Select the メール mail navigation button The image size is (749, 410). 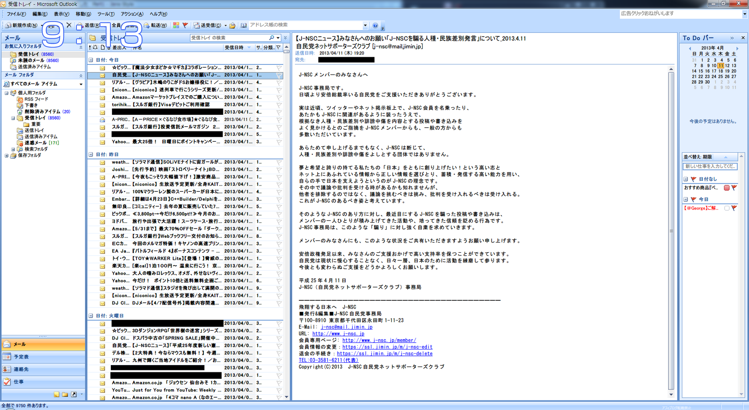(43, 344)
